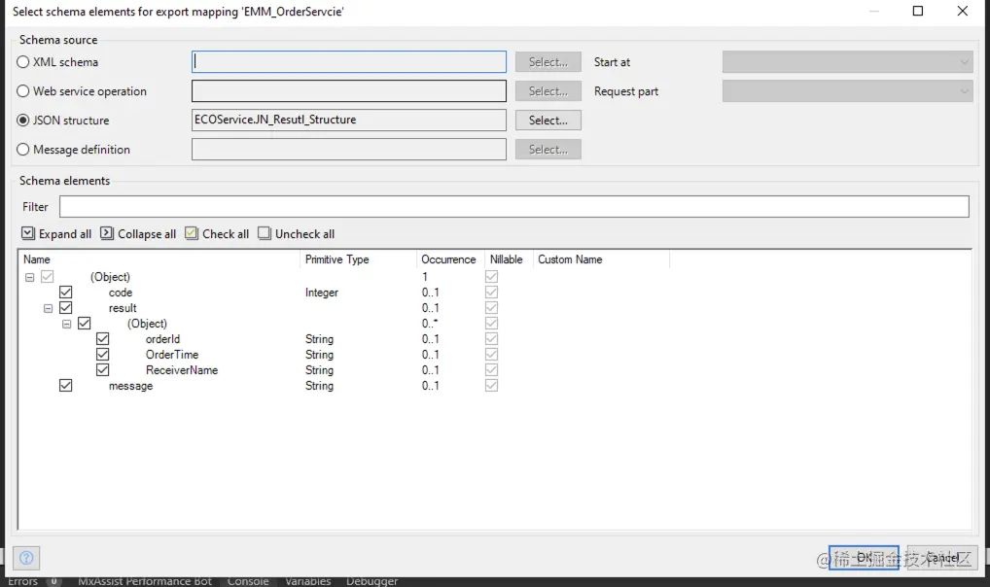Switch to the Errors tab
The image size is (990, 587).
tap(22, 581)
